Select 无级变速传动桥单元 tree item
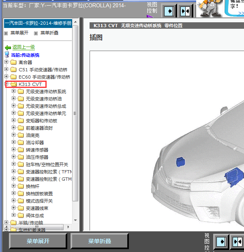The image size is (244, 252). [x=46, y=113]
